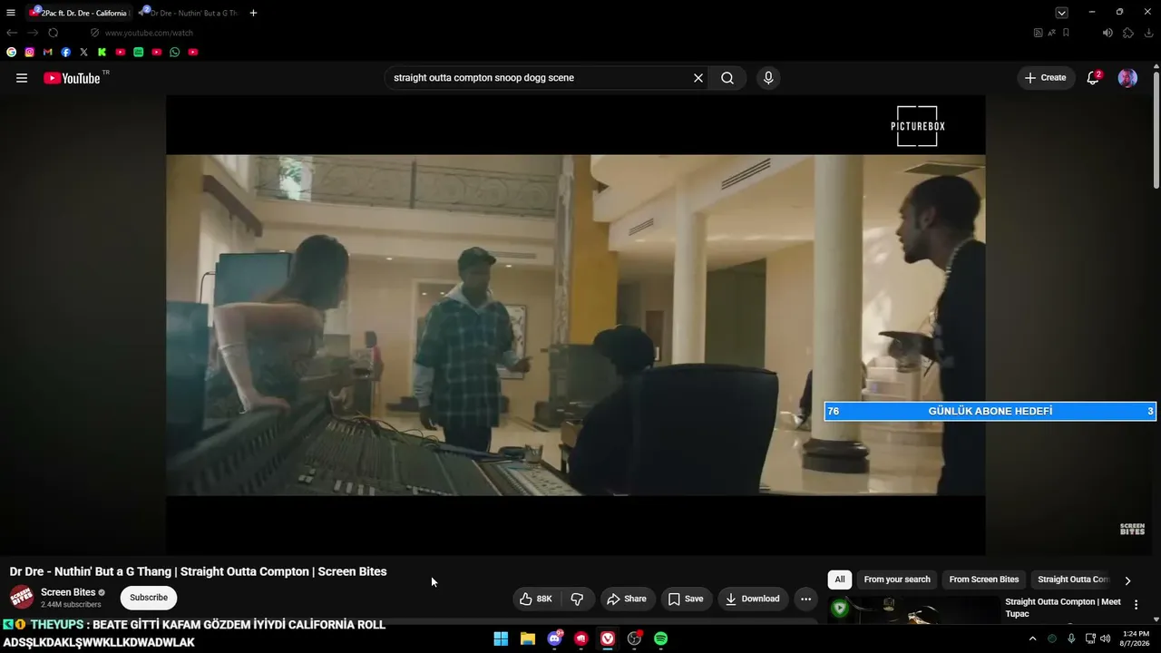Image resolution: width=1161 pixels, height=653 pixels.
Task: Show more filter chips with right arrow
Action: pyautogui.click(x=1127, y=580)
